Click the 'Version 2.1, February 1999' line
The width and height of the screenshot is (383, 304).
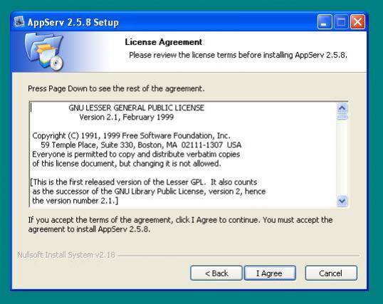[x=126, y=117]
